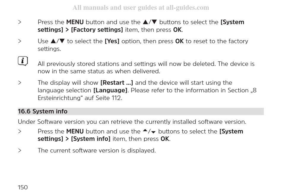Click the information speech-bubble icon
This screenshot has width=282, height=196.
pyautogui.click(x=23, y=61)
